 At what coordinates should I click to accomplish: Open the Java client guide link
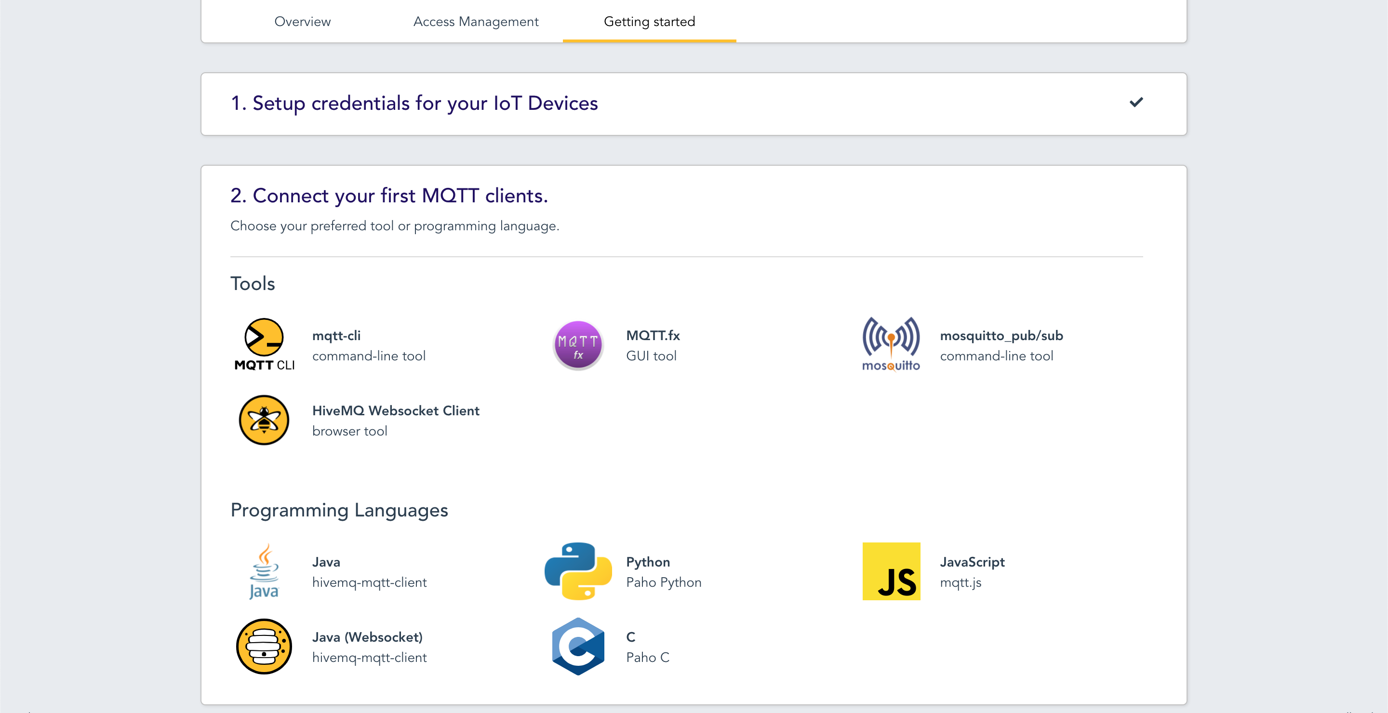326,562
